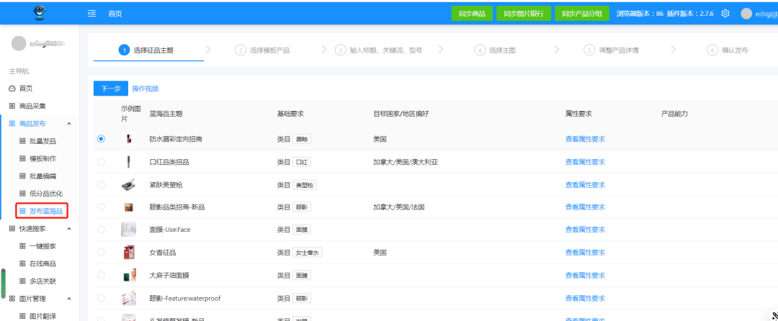Click 加拿大/美国/法国 cell
778x321 pixels.
tap(399, 207)
